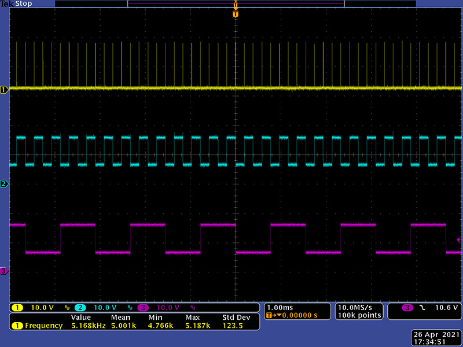Viewport: 463px width, 347px height.
Task: Click the trigger delay 0.00000 s readout
Action: coord(294,315)
